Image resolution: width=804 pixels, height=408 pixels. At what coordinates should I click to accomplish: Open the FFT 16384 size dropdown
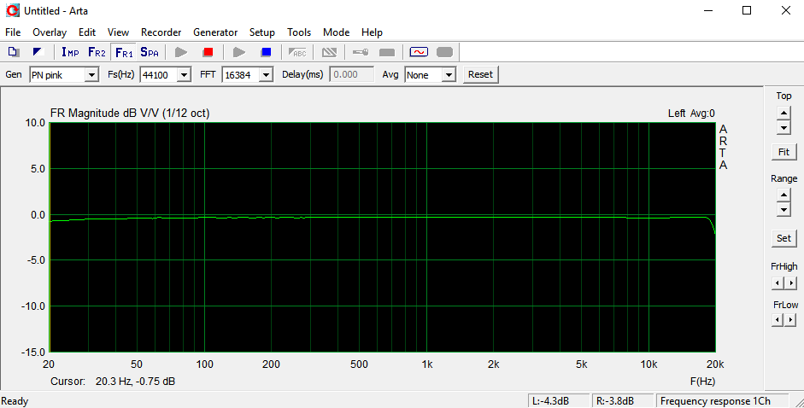[x=266, y=75]
